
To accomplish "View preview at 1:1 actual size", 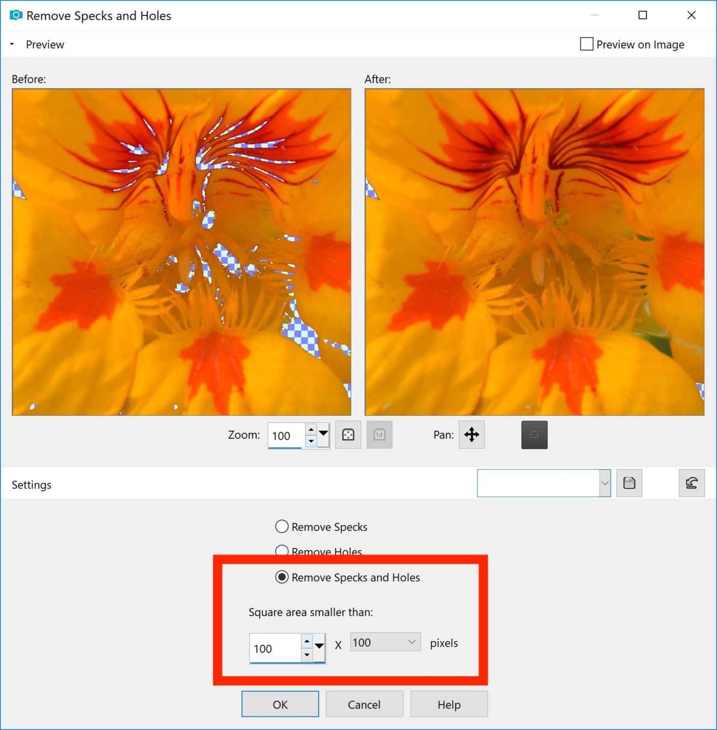I will (x=379, y=434).
